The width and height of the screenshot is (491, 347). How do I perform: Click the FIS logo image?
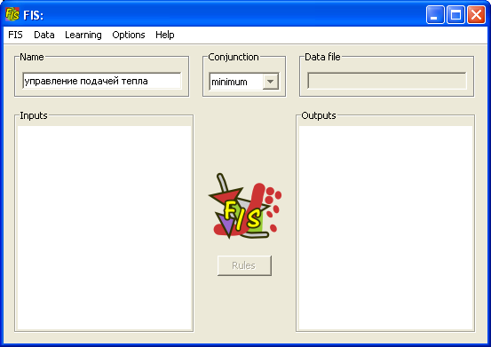click(245, 206)
